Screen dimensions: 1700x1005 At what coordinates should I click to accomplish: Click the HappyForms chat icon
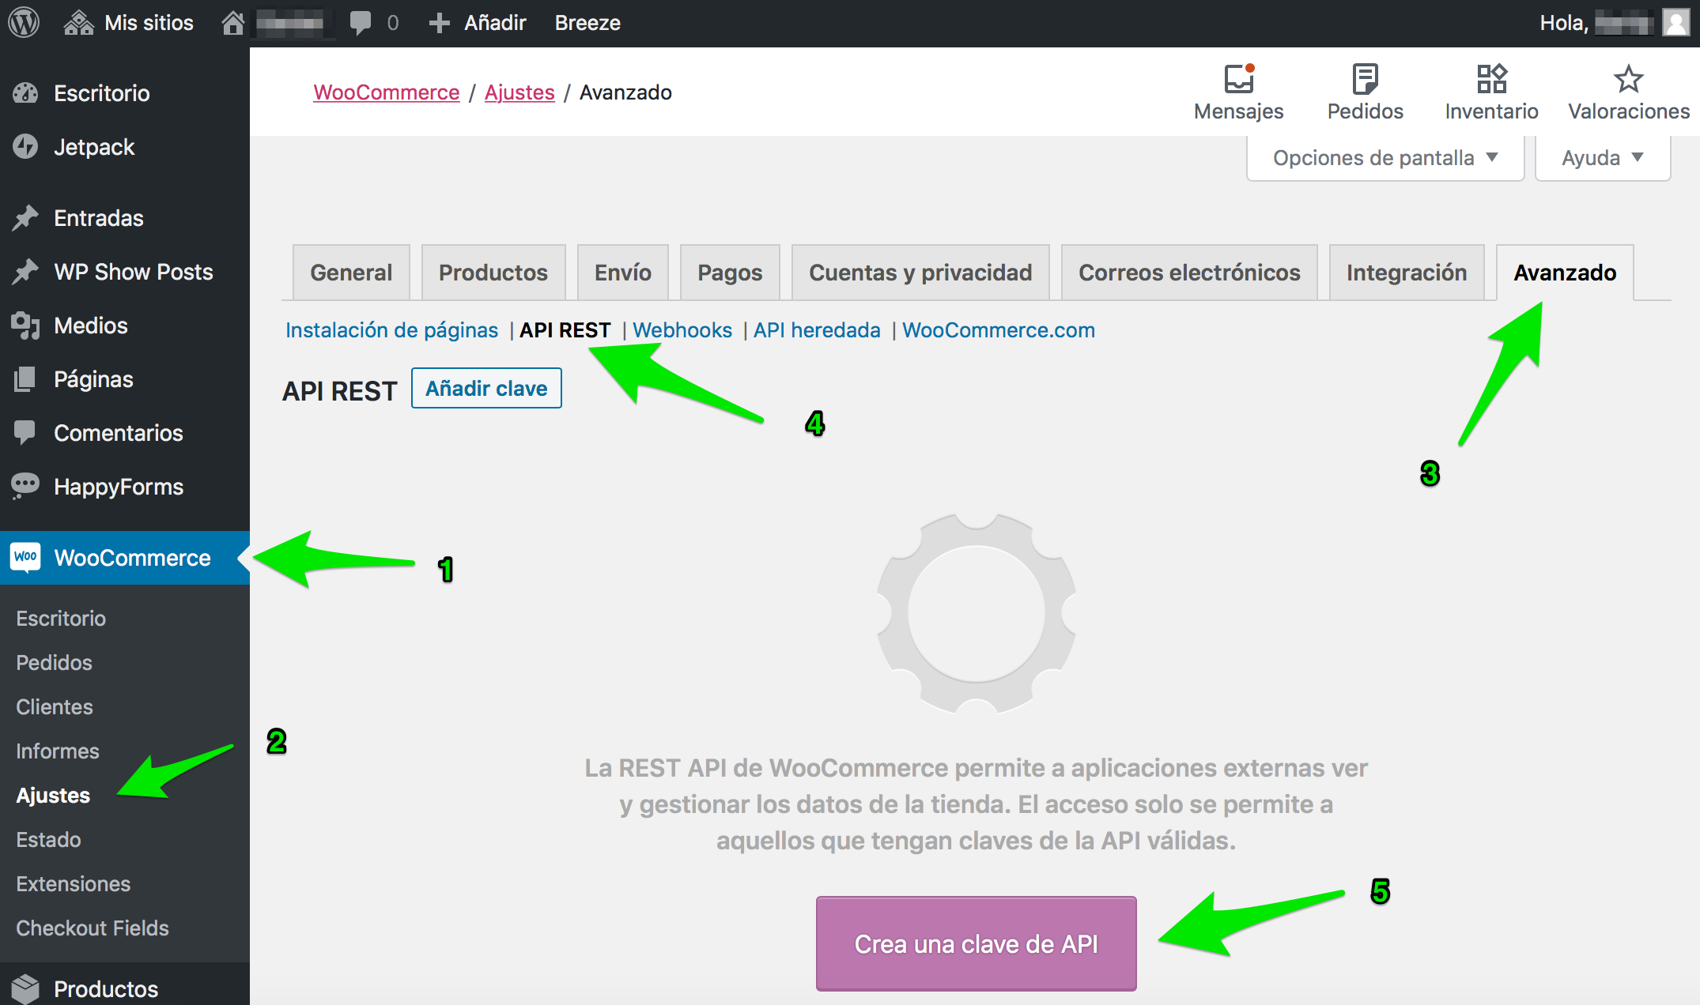pos(25,486)
